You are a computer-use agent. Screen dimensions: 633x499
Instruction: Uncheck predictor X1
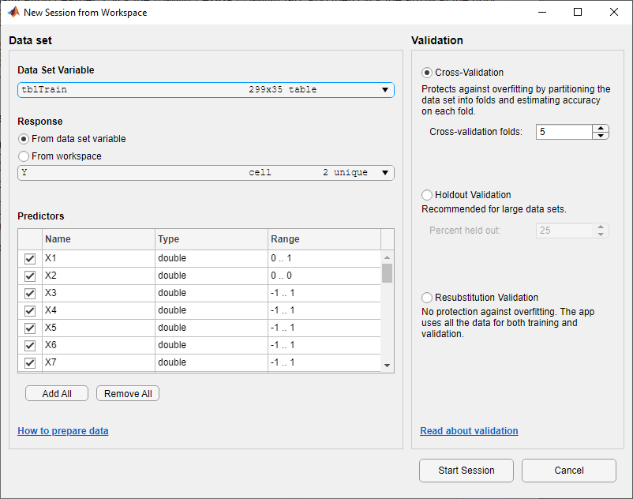point(29,258)
